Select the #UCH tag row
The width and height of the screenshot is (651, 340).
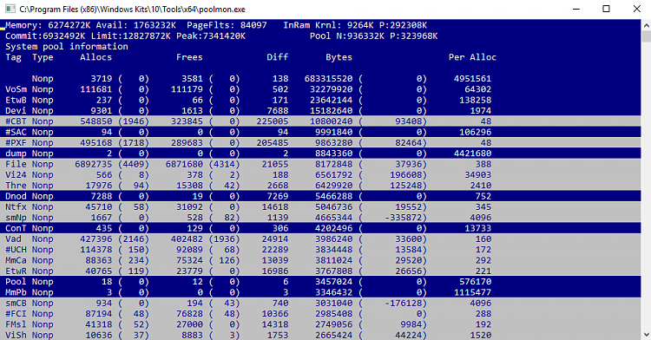coord(320,250)
